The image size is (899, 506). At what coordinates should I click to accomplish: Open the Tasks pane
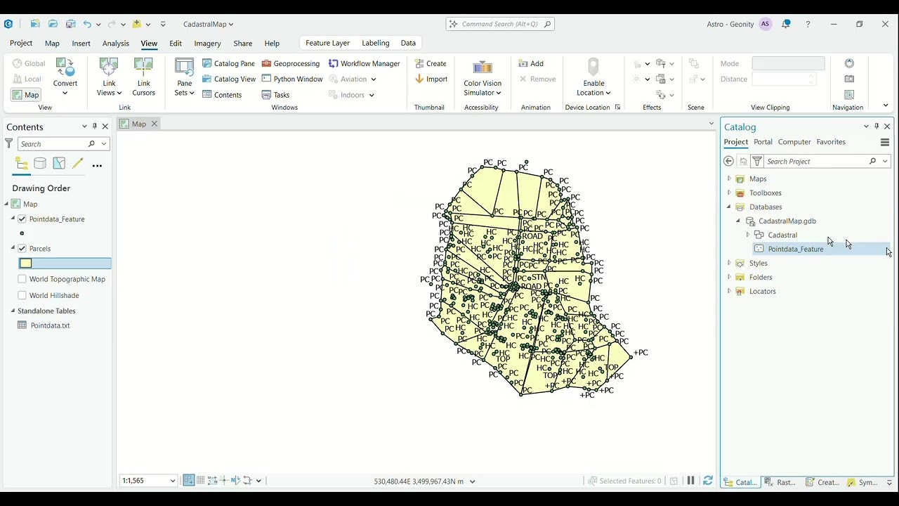[275, 95]
